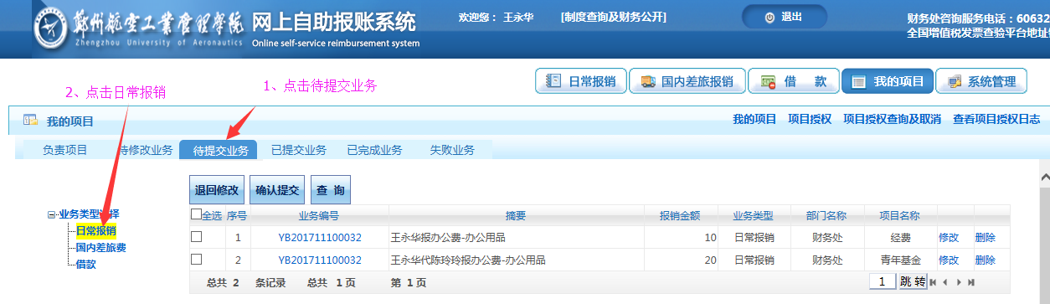Screen dimensions: 1050x304
Task: Switch to the 已提交业务 tab
Action: (x=299, y=150)
